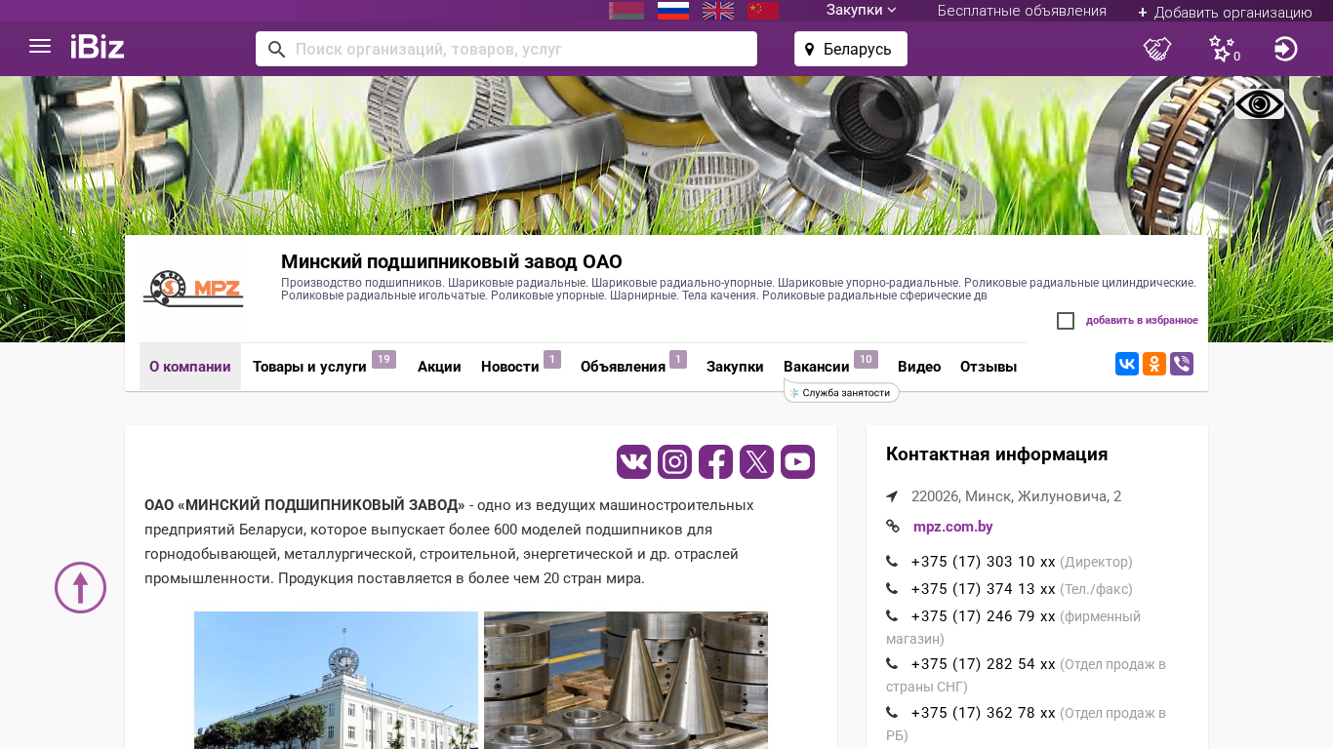This screenshot has width=1333, height=749.
Task: Toggle accessibility eye icon on banner
Action: 1259,104
